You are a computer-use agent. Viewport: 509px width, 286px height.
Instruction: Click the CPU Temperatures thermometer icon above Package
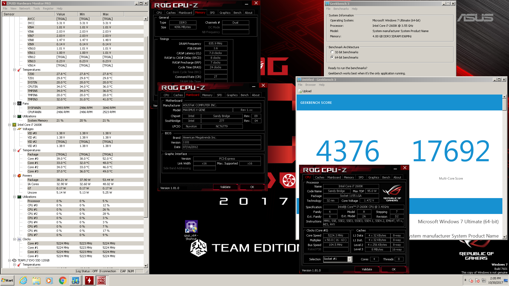click(19, 150)
